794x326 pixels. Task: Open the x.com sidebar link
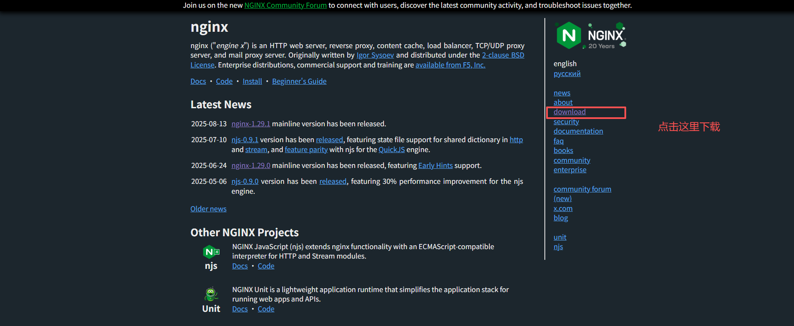[563, 208]
